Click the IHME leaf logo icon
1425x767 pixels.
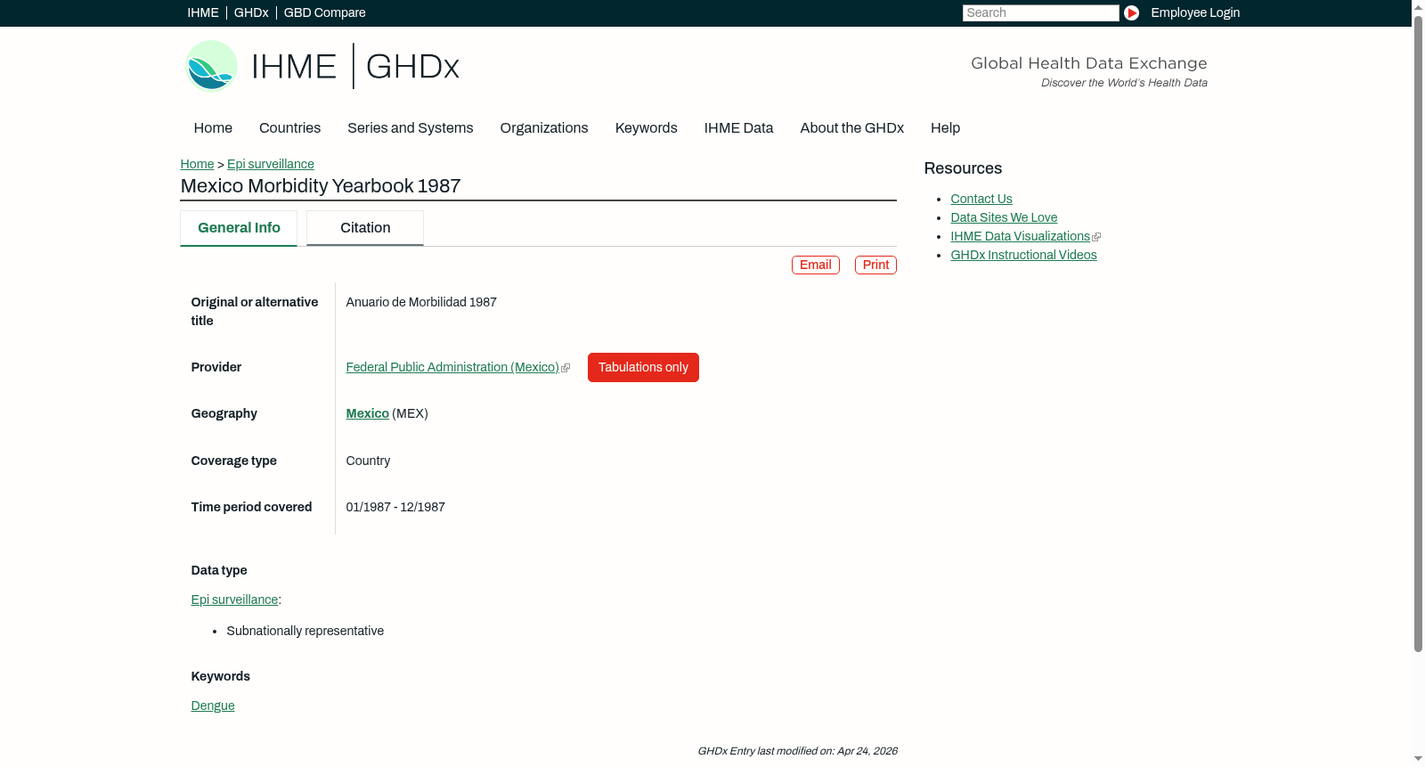coord(211,66)
